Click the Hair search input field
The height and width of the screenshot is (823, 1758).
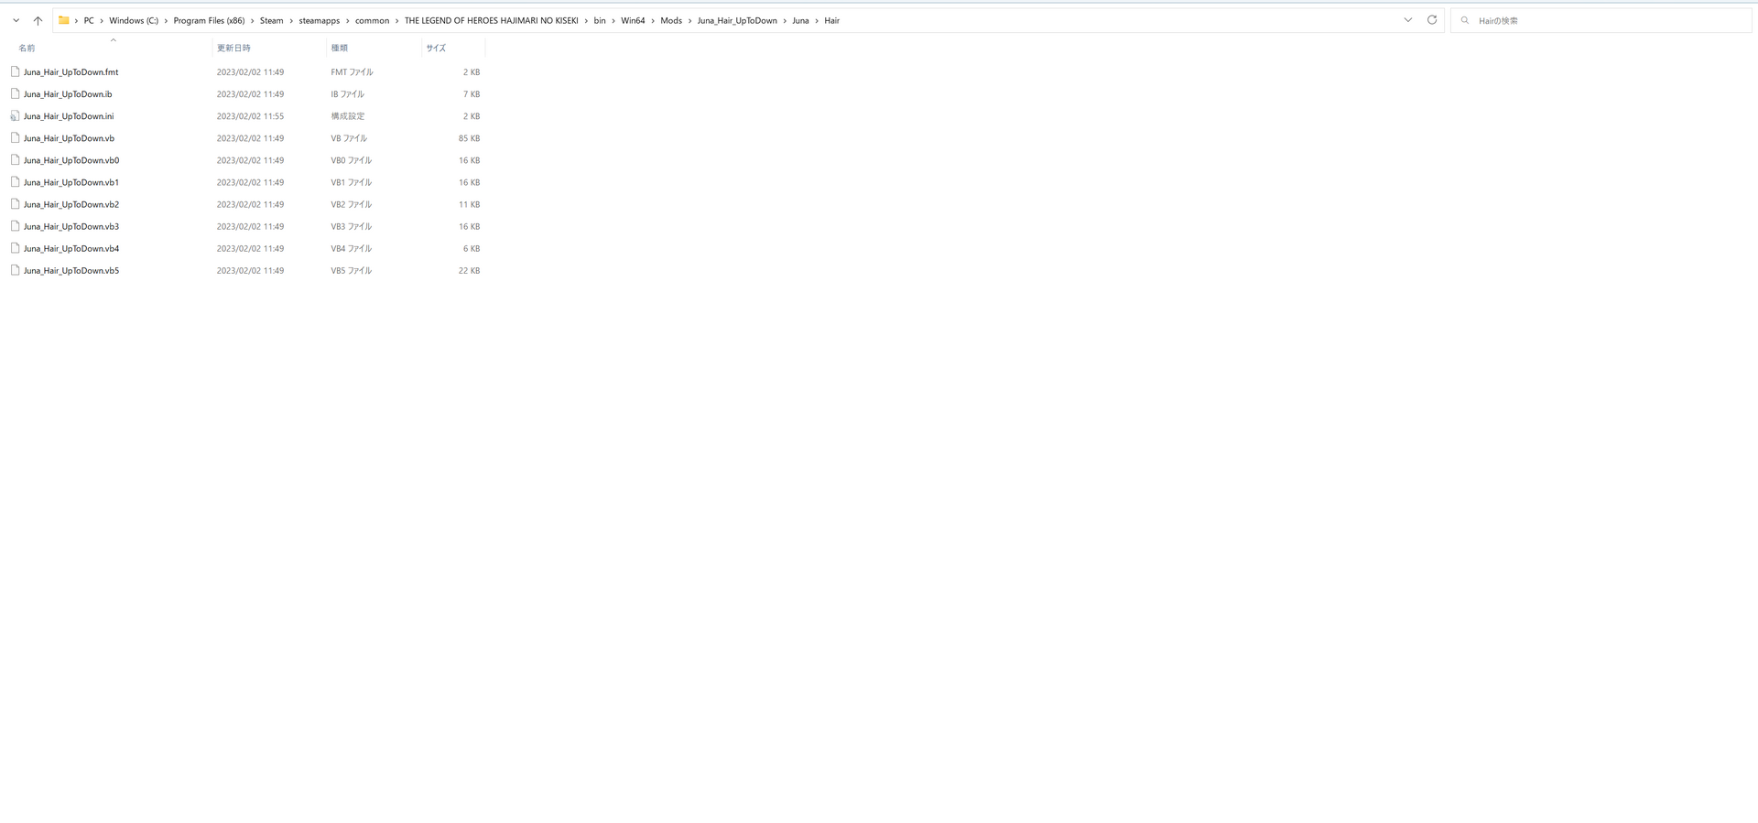pos(1601,20)
